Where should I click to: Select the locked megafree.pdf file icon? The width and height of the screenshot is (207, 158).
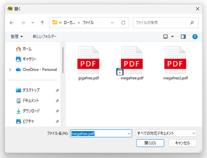click(x=132, y=60)
